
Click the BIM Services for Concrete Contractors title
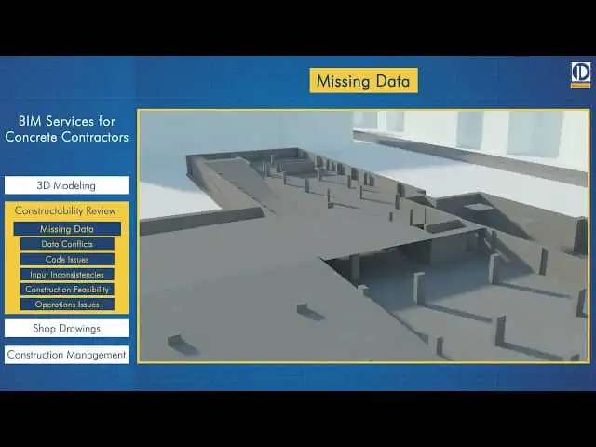pyautogui.click(x=66, y=129)
